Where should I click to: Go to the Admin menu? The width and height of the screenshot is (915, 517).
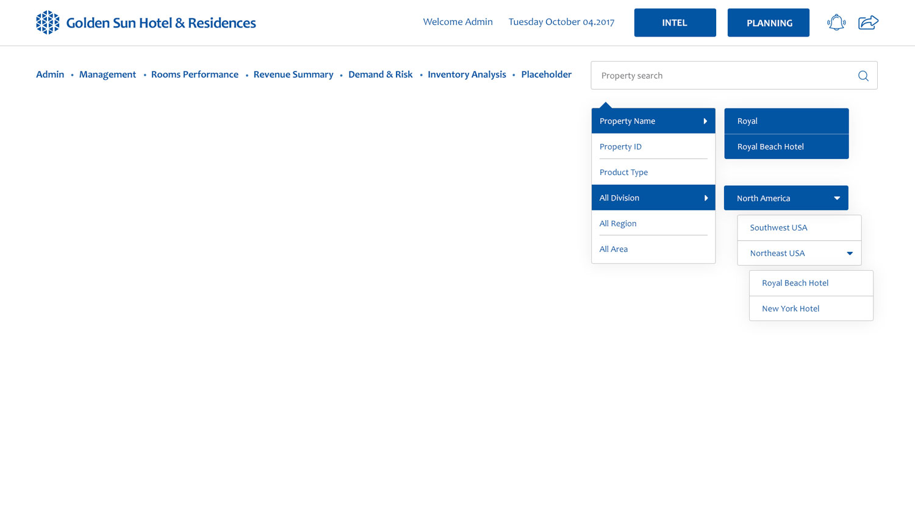click(x=50, y=74)
